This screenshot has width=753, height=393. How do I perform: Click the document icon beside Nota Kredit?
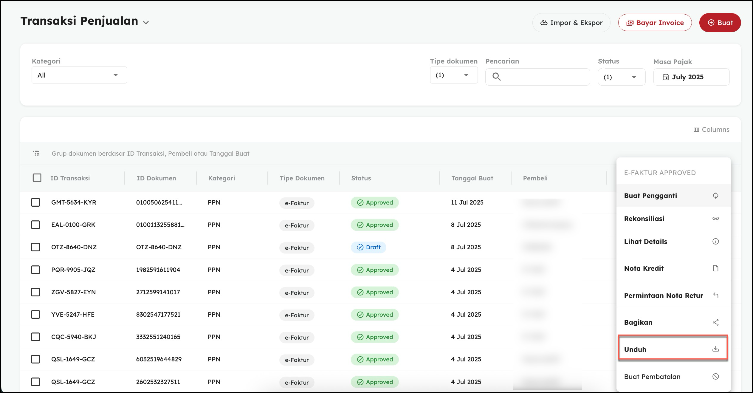coord(715,268)
